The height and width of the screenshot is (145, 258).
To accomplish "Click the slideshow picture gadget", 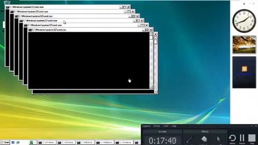I will pos(244,45).
